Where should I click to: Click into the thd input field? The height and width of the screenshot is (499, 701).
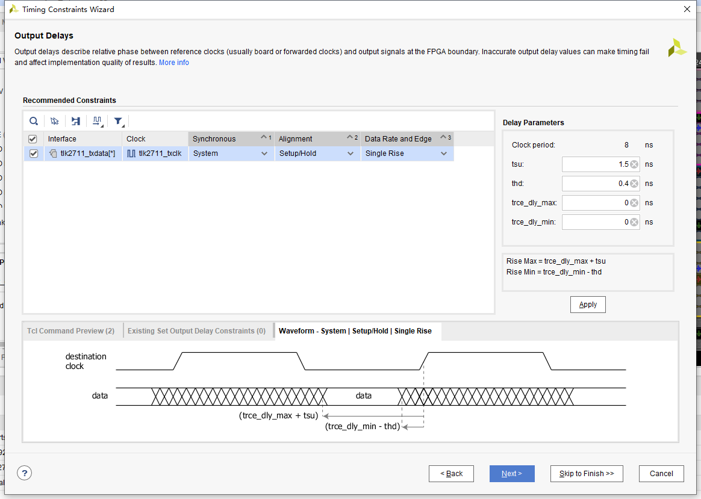[593, 184]
